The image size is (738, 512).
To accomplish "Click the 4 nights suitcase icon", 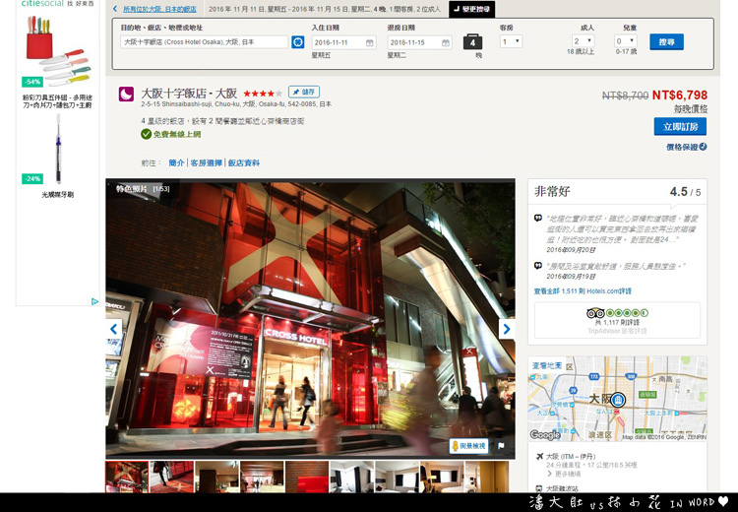I will click(x=472, y=42).
